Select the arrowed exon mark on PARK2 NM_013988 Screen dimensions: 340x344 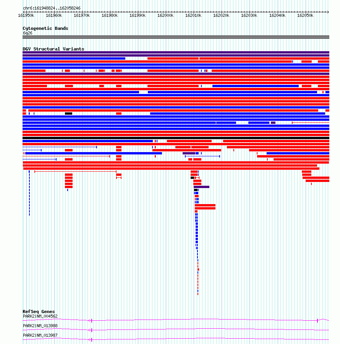pos(91,330)
